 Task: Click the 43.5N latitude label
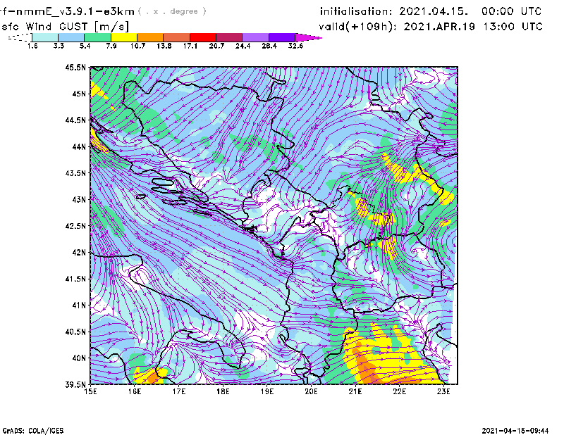(75, 173)
